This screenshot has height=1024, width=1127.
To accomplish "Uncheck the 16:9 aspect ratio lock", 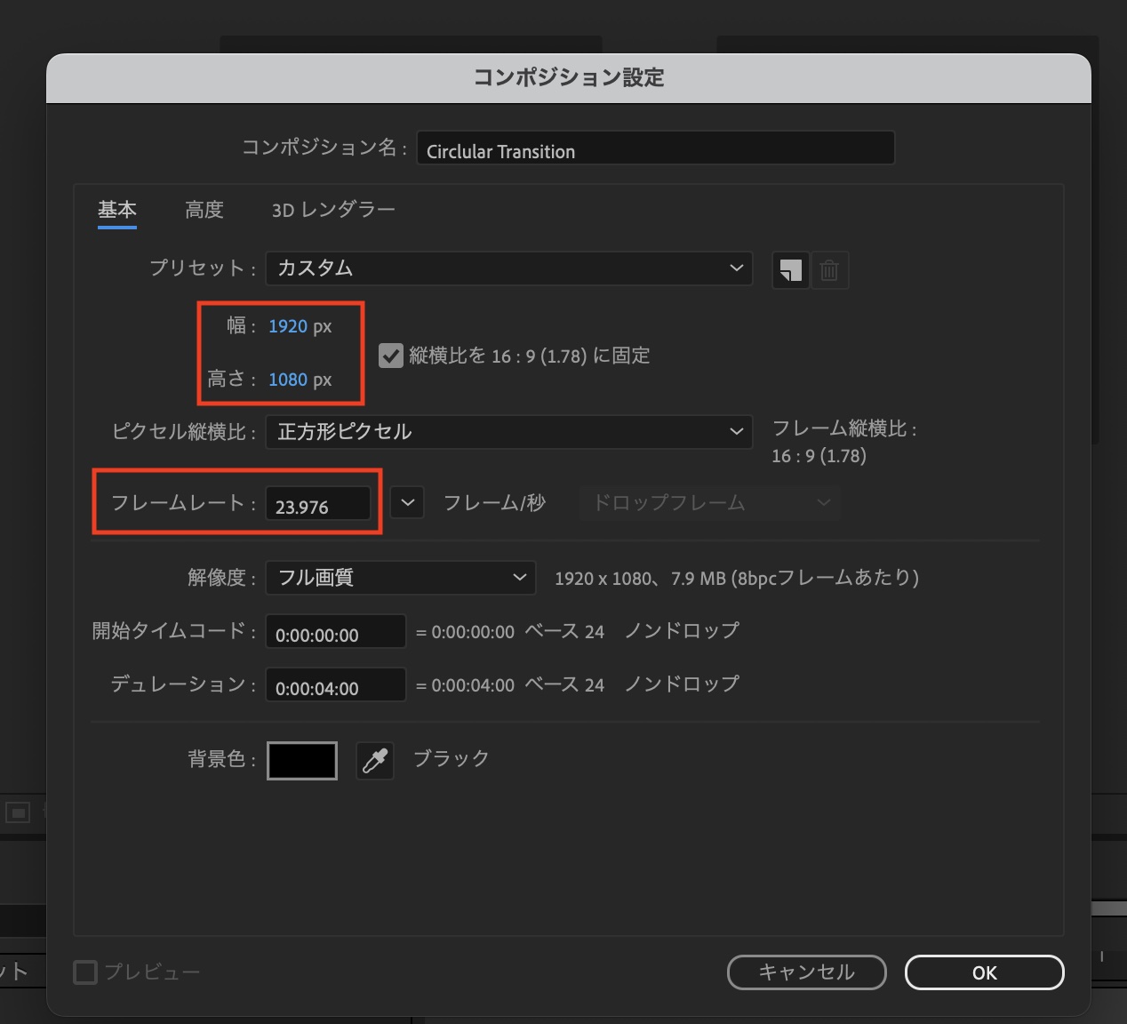I will (390, 355).
